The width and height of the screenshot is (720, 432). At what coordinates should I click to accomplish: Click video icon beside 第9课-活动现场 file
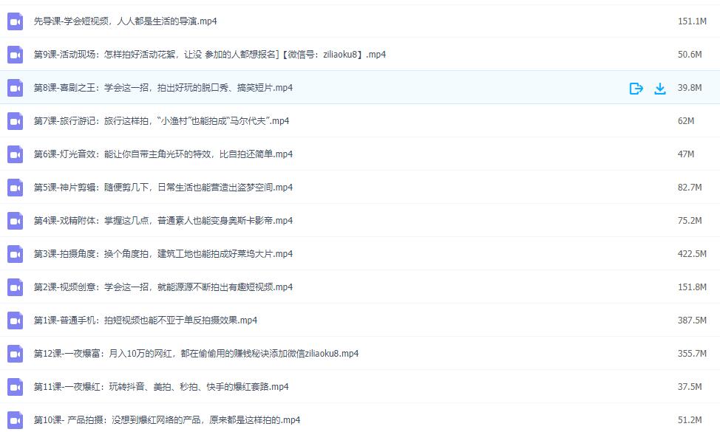(16, 55)
